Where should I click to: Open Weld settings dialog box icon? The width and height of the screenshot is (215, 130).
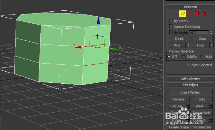click(x=210, y=106)
